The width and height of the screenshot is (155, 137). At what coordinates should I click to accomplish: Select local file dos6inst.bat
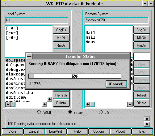[21, 93]
